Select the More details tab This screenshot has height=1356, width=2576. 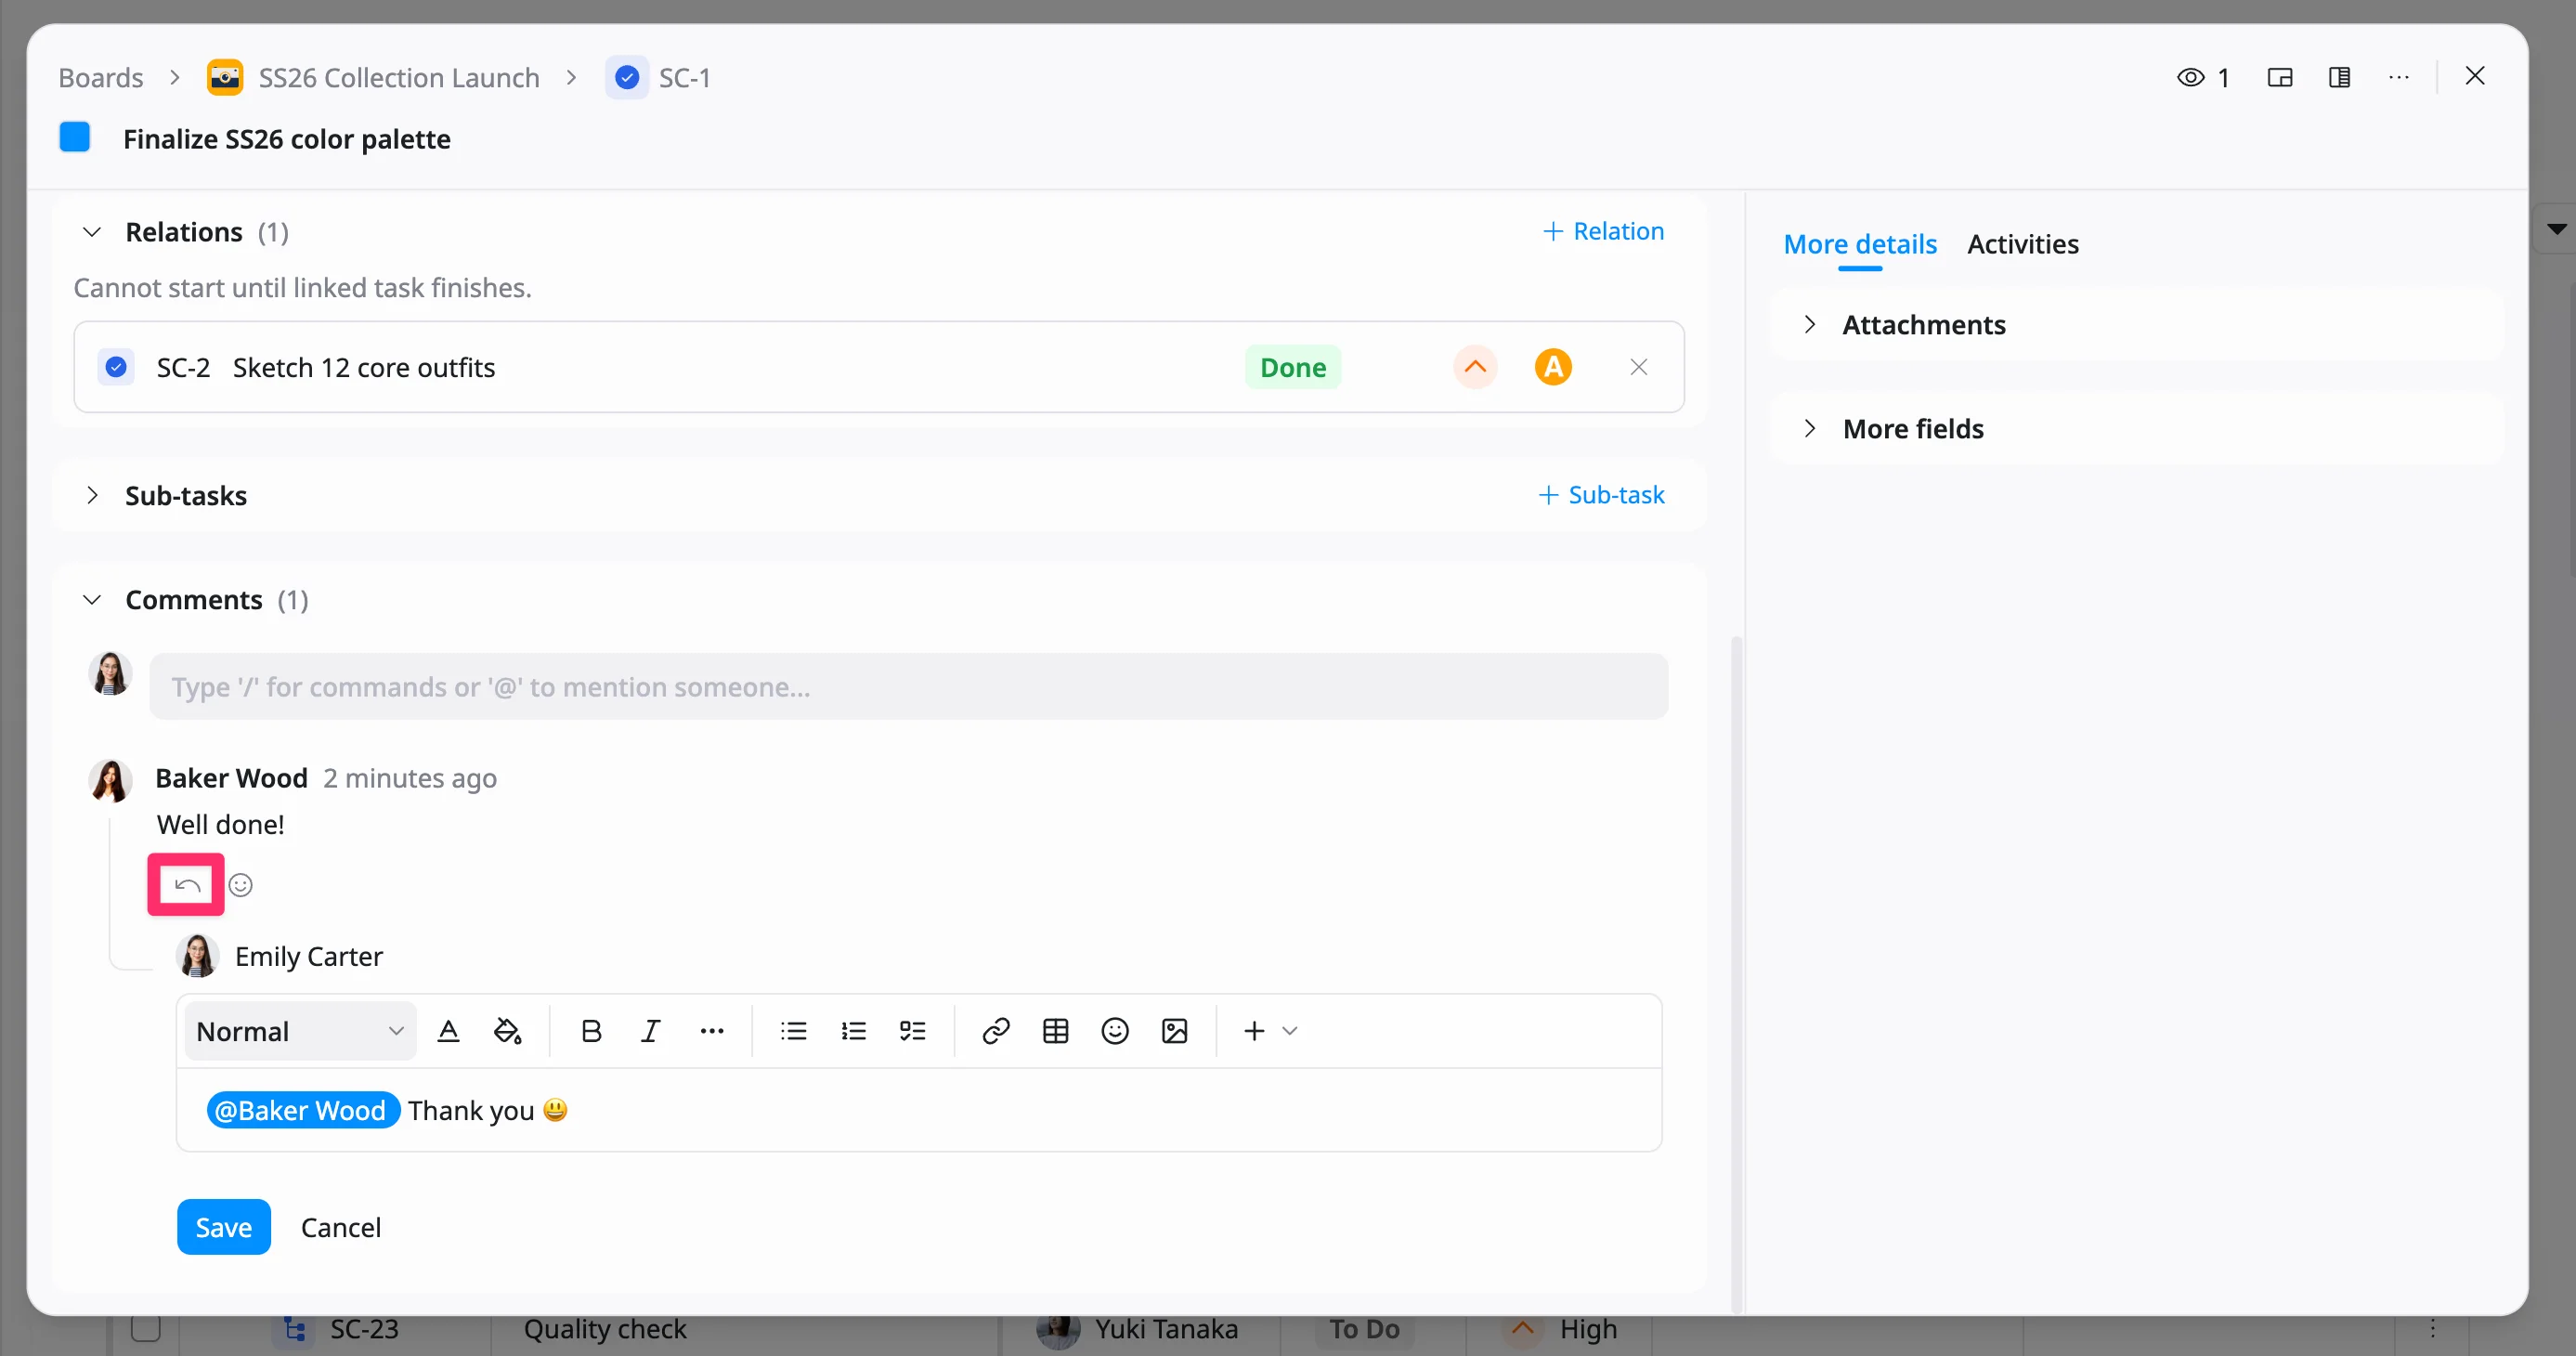(x=1860, y=244)
